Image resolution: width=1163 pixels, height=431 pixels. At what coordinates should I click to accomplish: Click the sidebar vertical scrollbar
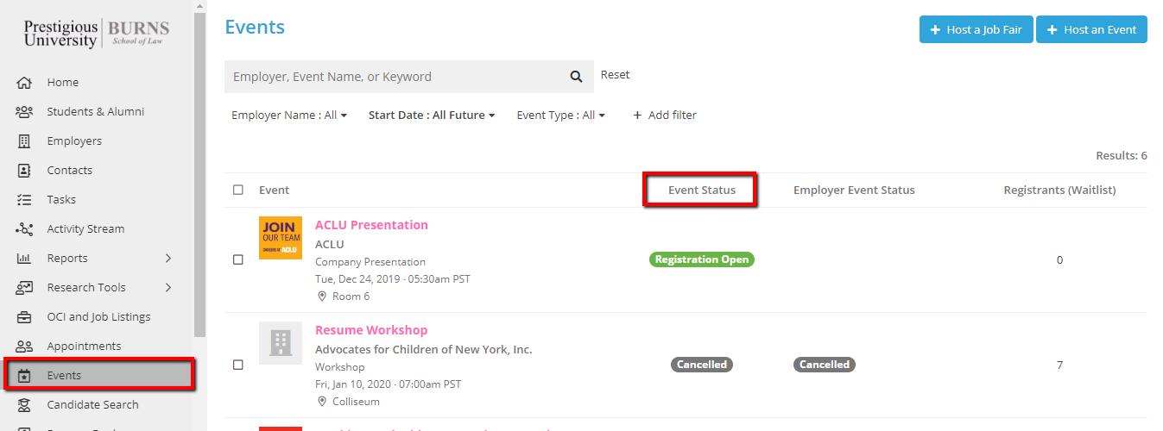pos(200,172)
